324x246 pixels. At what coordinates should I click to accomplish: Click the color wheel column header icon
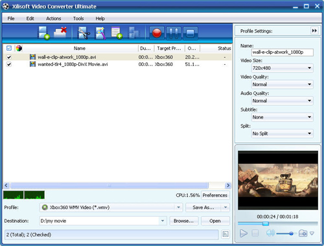pyautogui.click(x=19, y=48)
